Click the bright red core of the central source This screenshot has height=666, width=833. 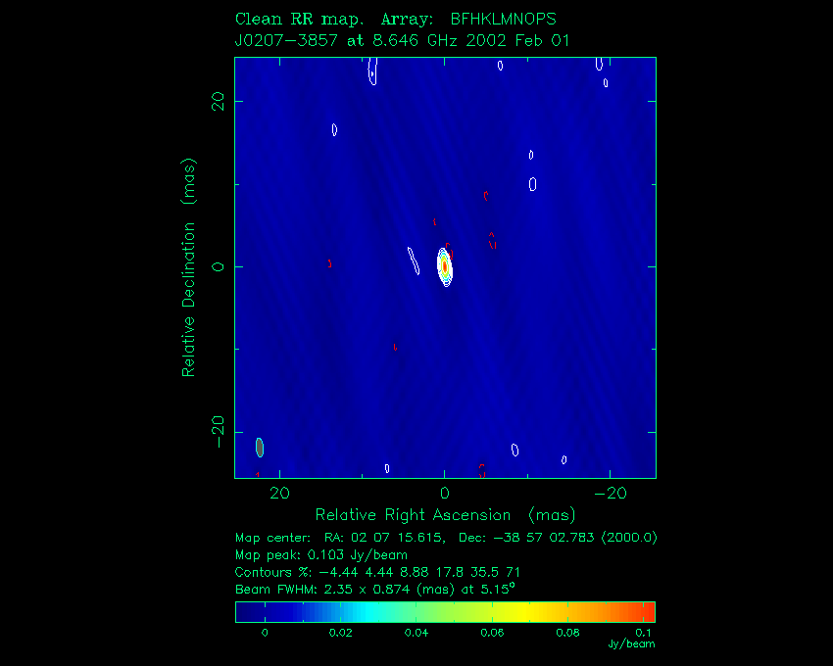(445, 266)
